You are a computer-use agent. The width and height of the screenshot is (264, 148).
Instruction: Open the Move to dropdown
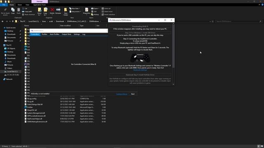pos(40,12)
